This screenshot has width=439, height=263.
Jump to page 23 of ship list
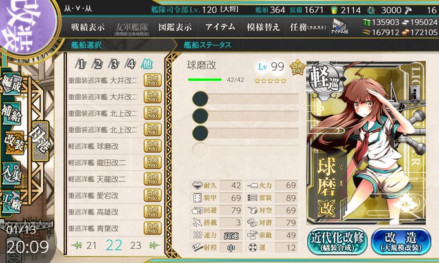point(136,246)
